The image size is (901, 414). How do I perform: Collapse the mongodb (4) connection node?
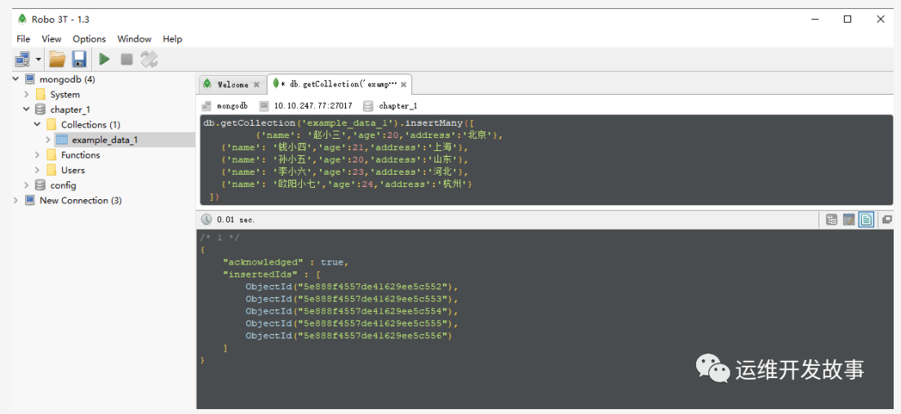pyautogui.click(x=16, y=78)
